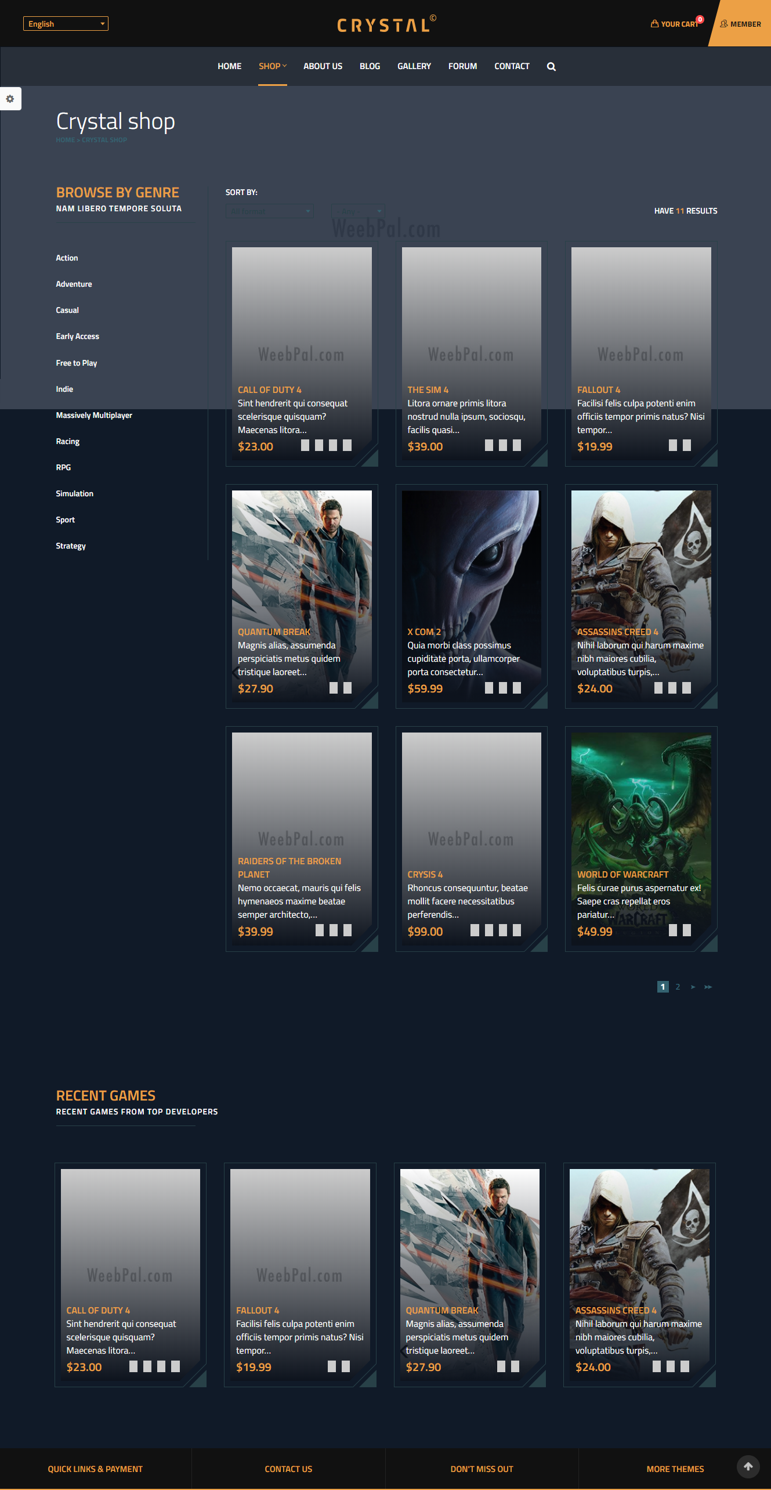Browse the Indie genre
The width and height of the screenshot is (771, 1490).
64,389
